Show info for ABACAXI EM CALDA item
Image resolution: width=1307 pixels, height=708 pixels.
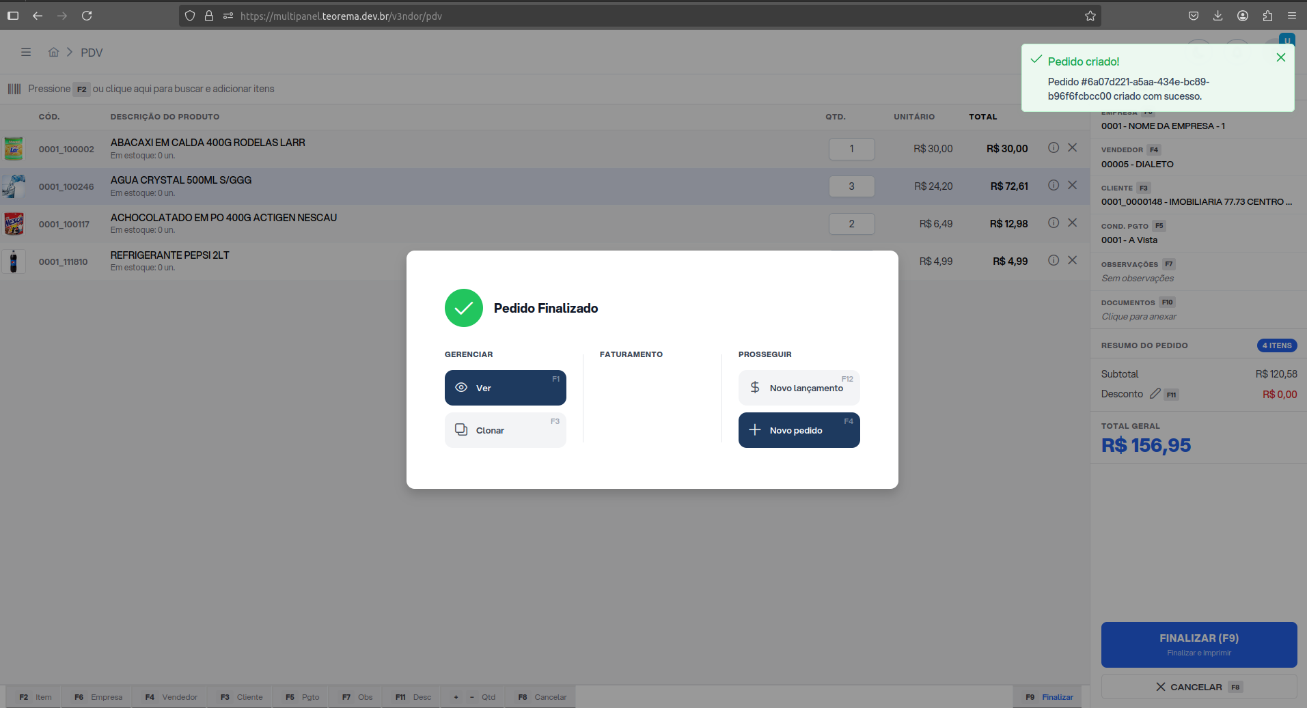(x=1054, y=147)
